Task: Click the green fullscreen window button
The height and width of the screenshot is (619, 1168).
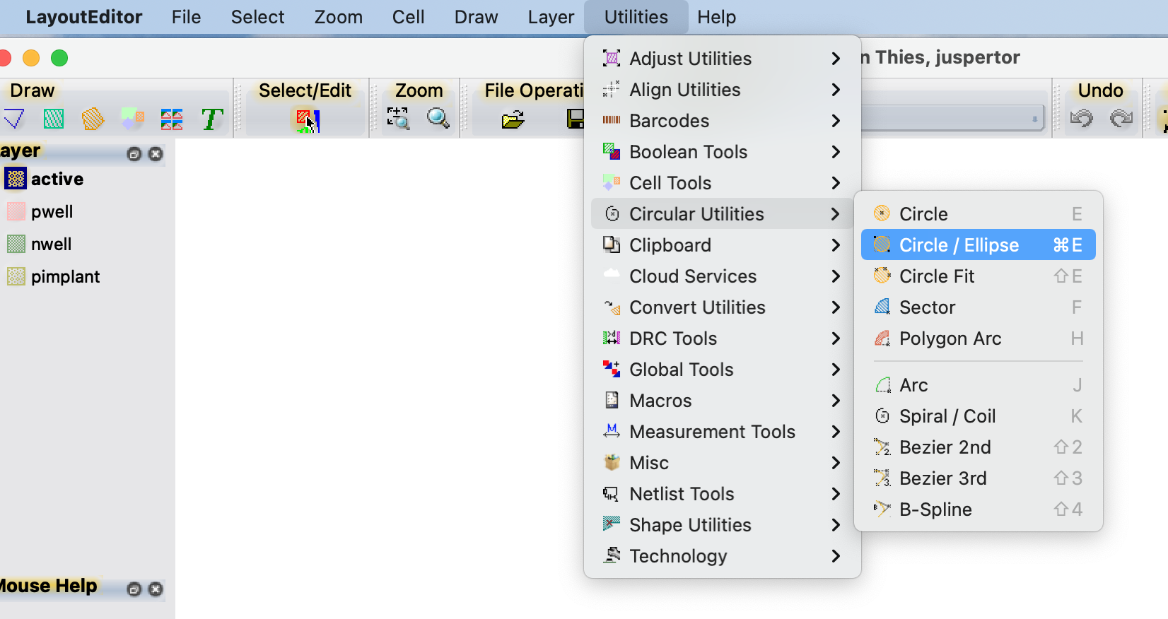Action: [x=59, y=58]
